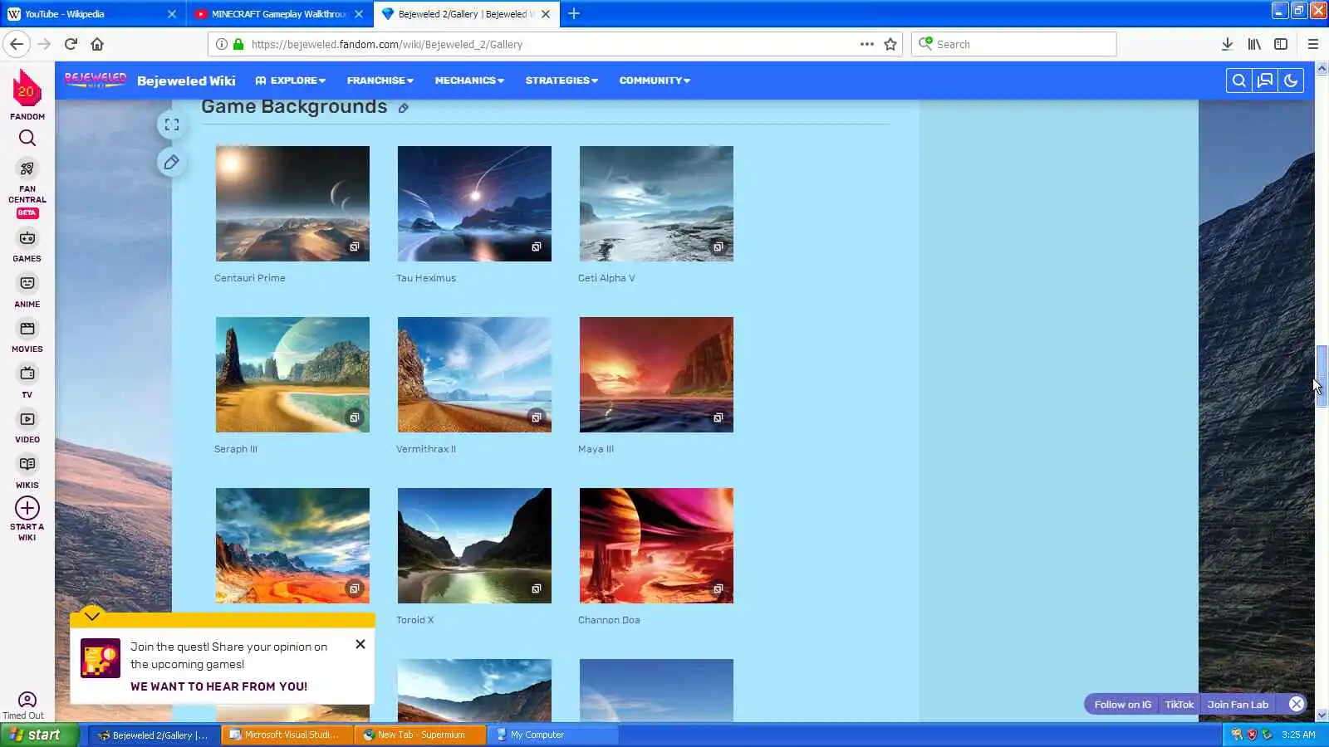Close the MINECRAFT Gameplay tab
This screenshot has height=747, width=1329.
pos(359,14)
